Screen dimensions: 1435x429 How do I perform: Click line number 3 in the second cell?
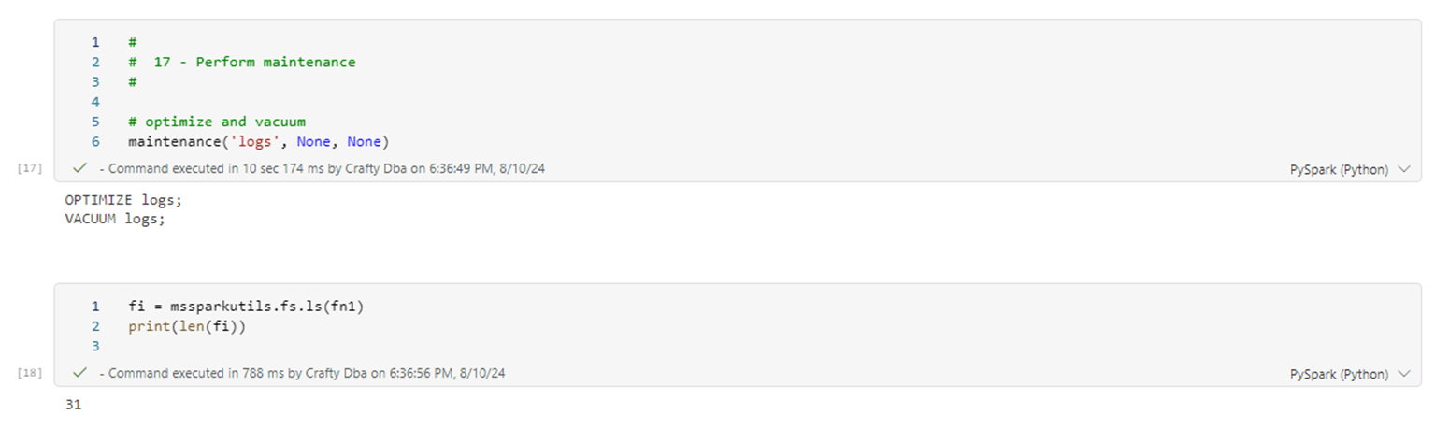point(95,346)
